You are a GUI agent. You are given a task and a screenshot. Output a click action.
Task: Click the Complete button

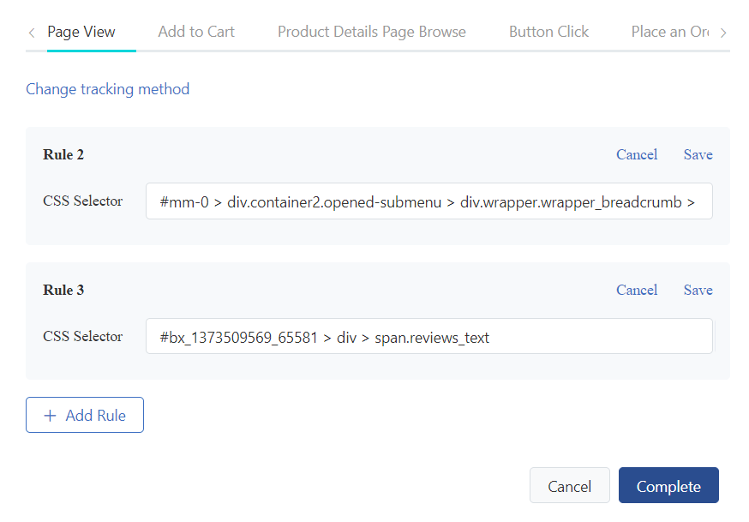pos(668,486)
